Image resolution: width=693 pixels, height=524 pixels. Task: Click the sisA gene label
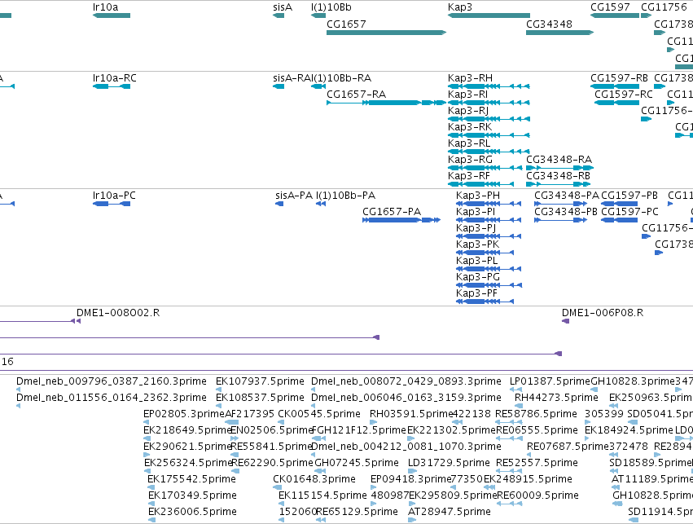(x=283, y=7)
